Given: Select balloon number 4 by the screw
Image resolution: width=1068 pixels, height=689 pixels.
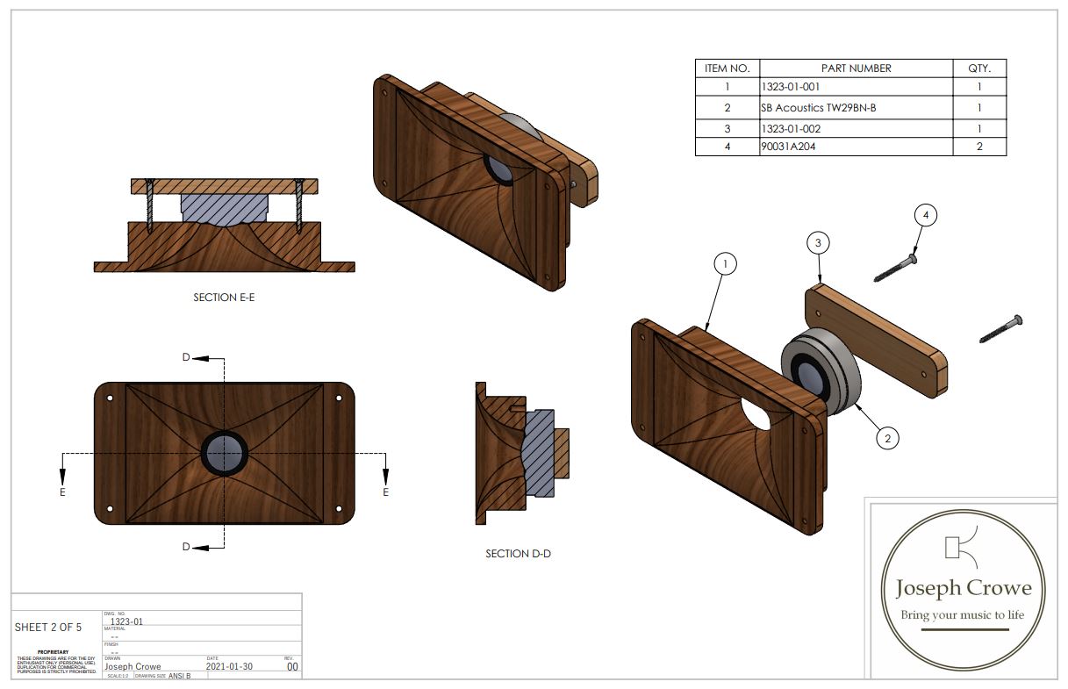Looking at the screenshot, I should click(x=925, y=214).
